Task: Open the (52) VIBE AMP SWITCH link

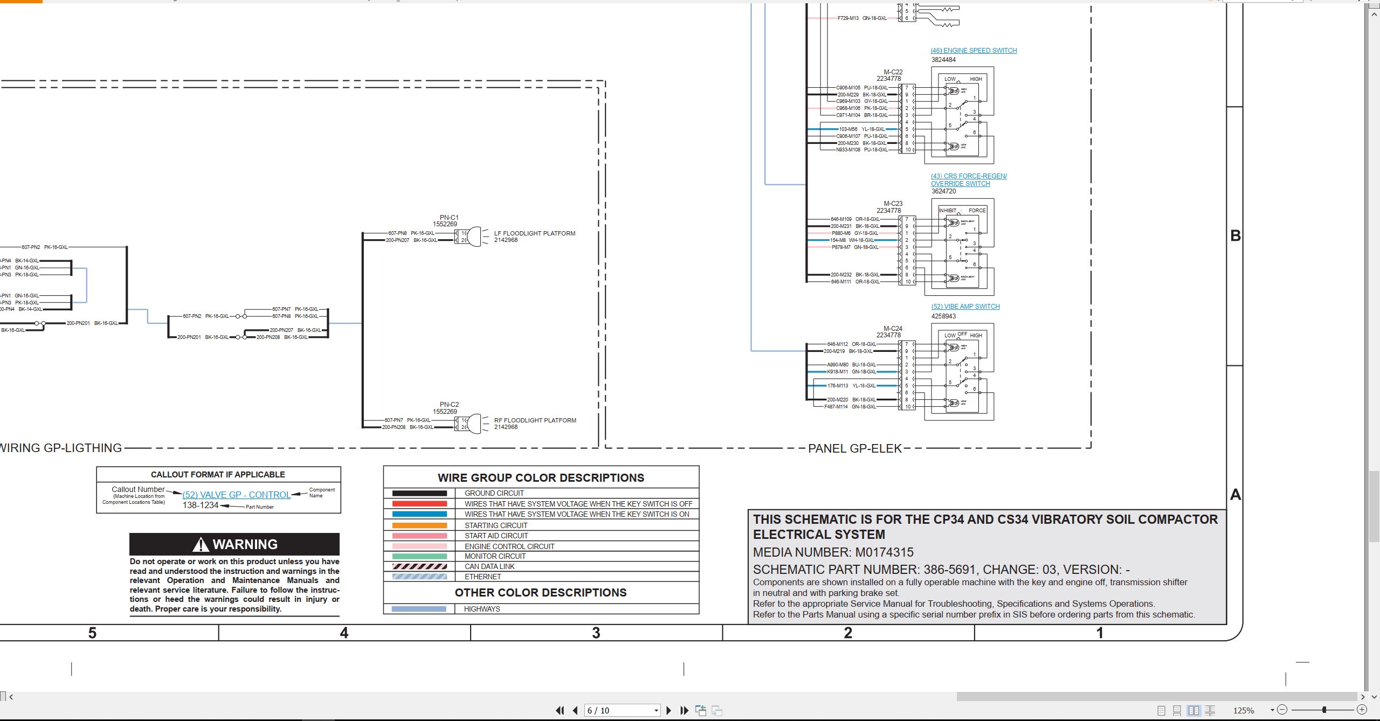Action: 965,307
